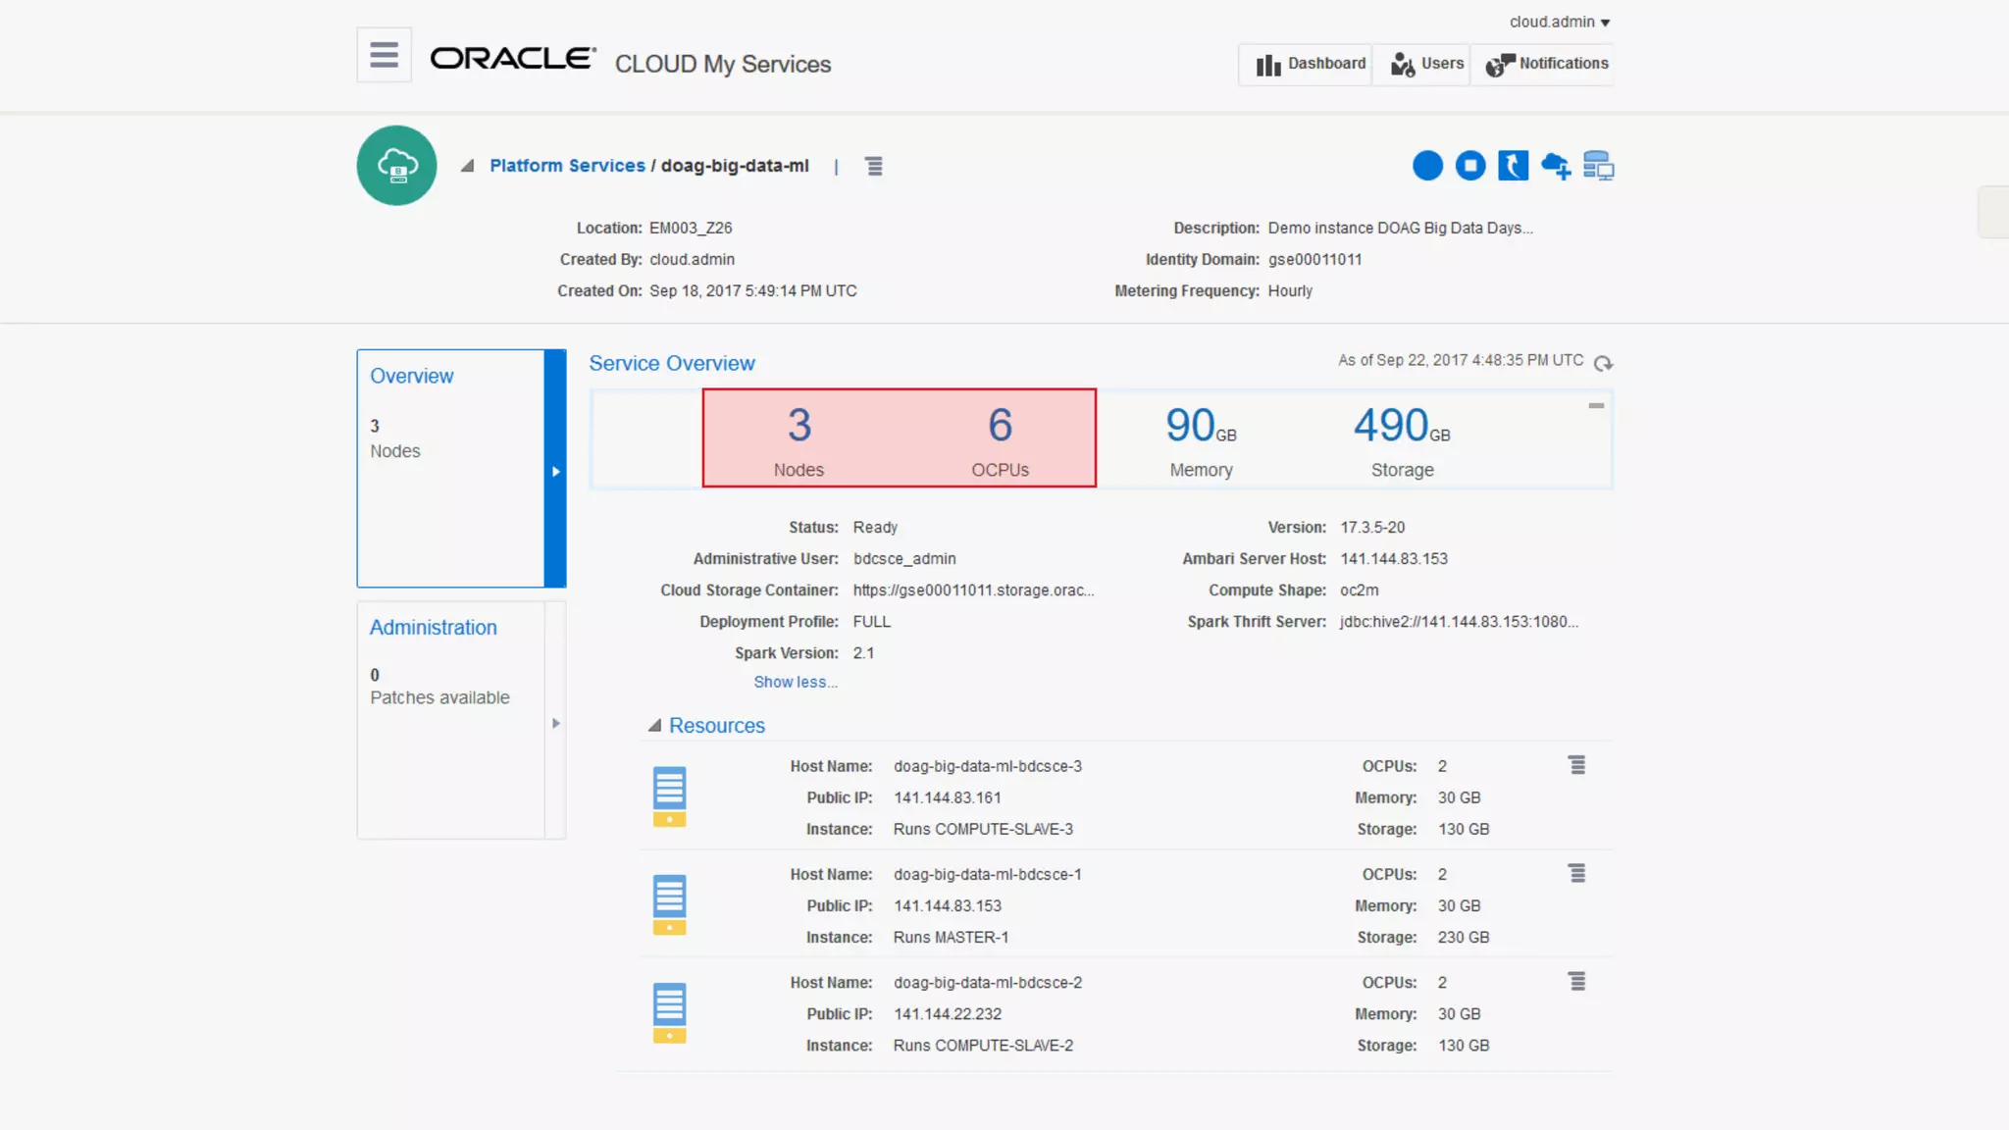2009x1130 pixels.
Task: Click the Show less link
Action: [x=796, y=682]
